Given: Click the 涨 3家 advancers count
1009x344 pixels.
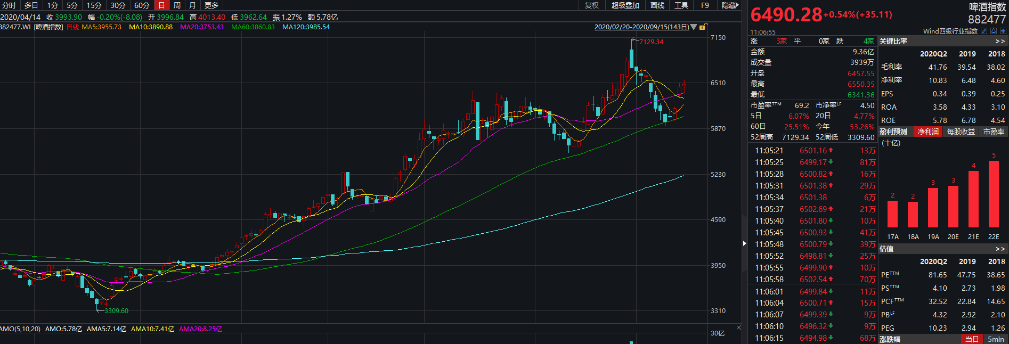Looking at the screenshot, I should pos(768,41).
